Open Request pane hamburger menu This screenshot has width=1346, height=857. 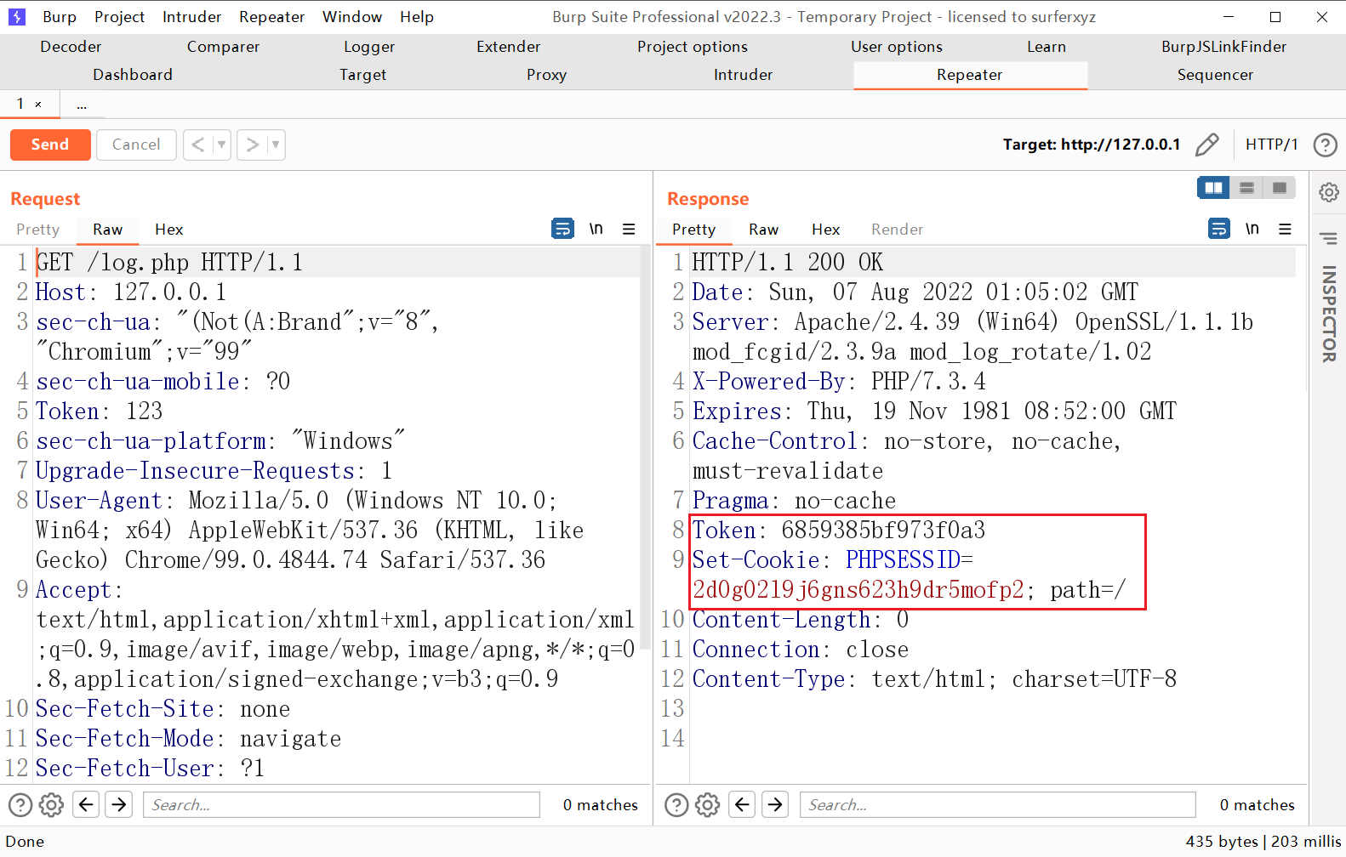(x=629, y=229)
